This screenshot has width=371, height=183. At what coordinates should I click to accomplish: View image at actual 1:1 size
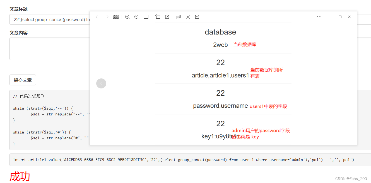(146, 17)
